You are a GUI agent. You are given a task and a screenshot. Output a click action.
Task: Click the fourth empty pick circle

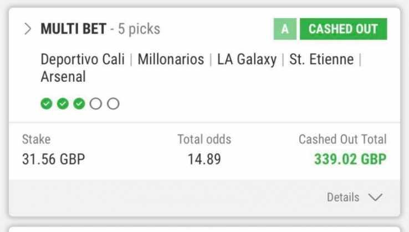click(x=96, y=103)
